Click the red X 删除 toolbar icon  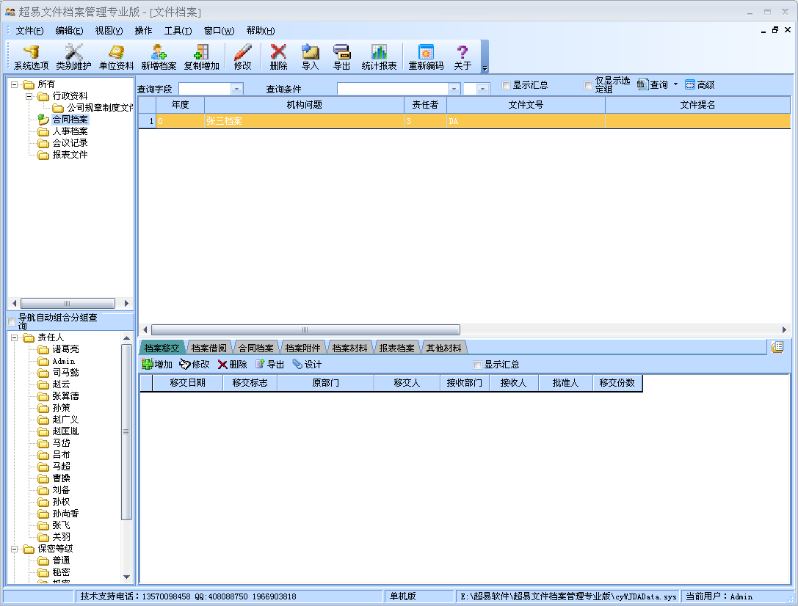pyautogui.click(x=278, y=57)
